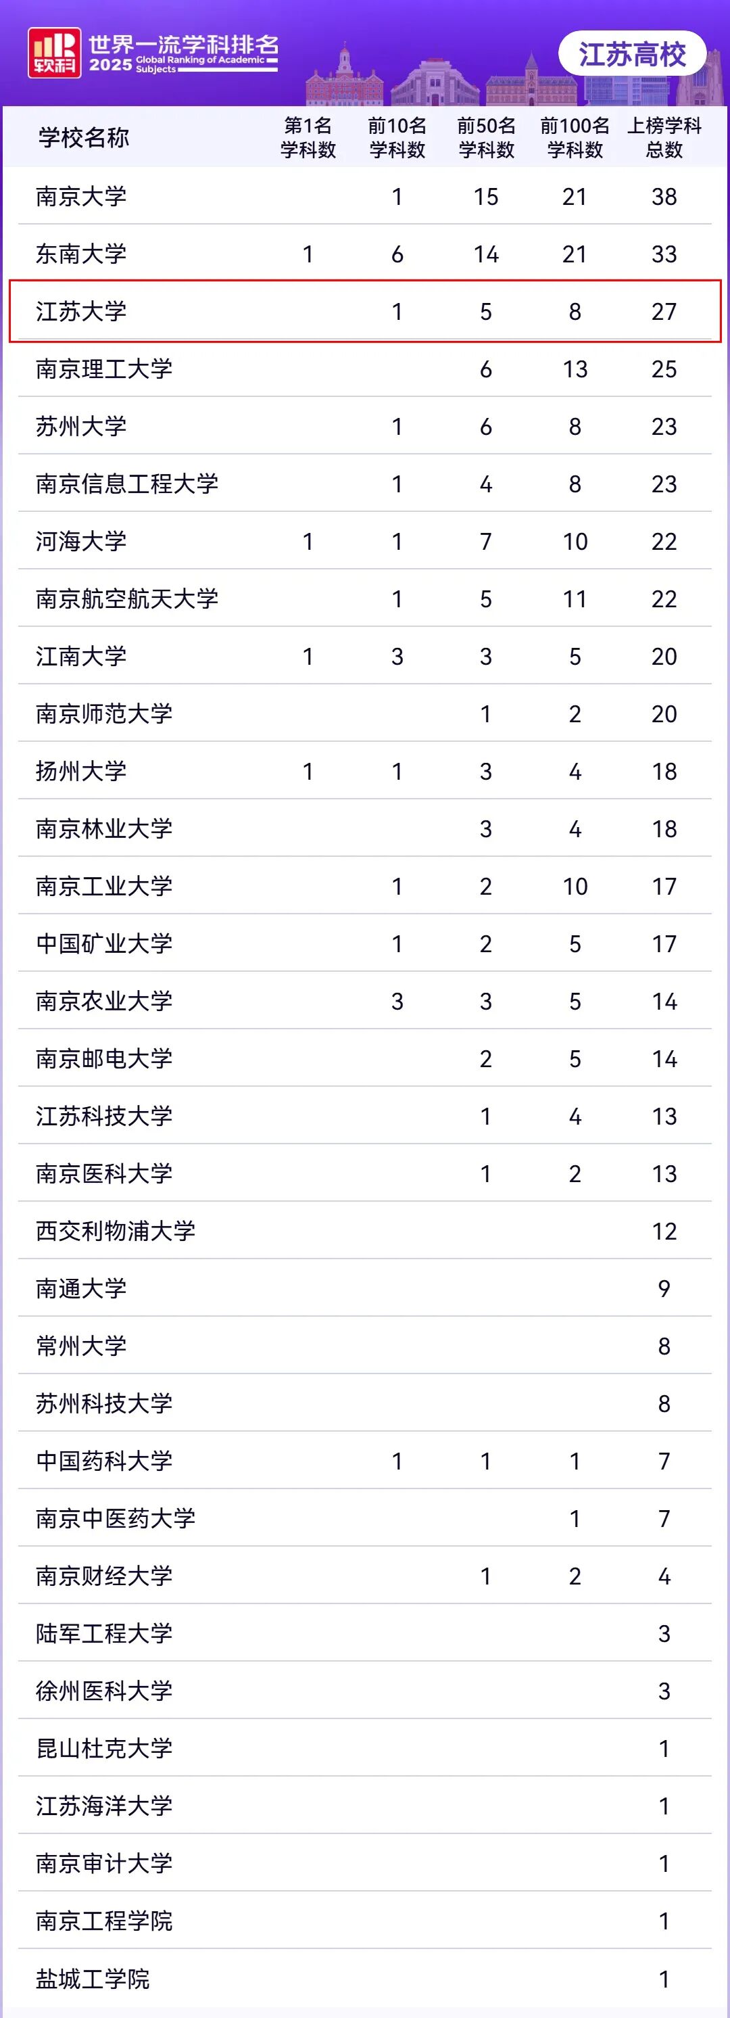Click the 昆山杜克大学 school name
Screen dimensions: 730x2018
tap(104, 1747)
